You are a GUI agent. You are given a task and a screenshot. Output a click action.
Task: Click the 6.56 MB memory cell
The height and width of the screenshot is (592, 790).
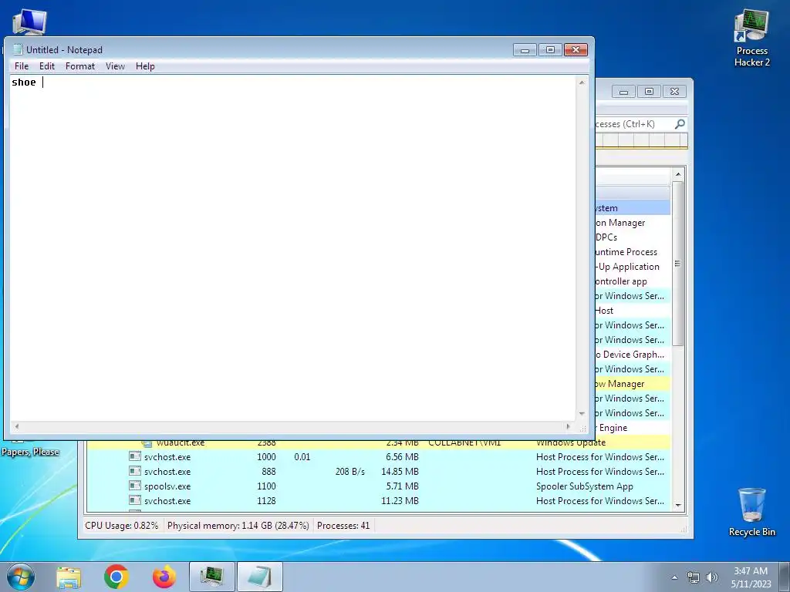402,456
